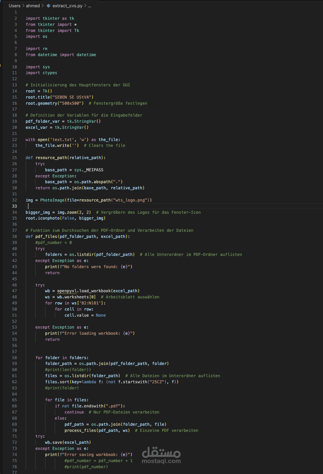This screenshot has width=323, height=474.
Task: Click 'pdf_path = os.path.join(folder_path, file)' line
Action: [x=116, y=424]
